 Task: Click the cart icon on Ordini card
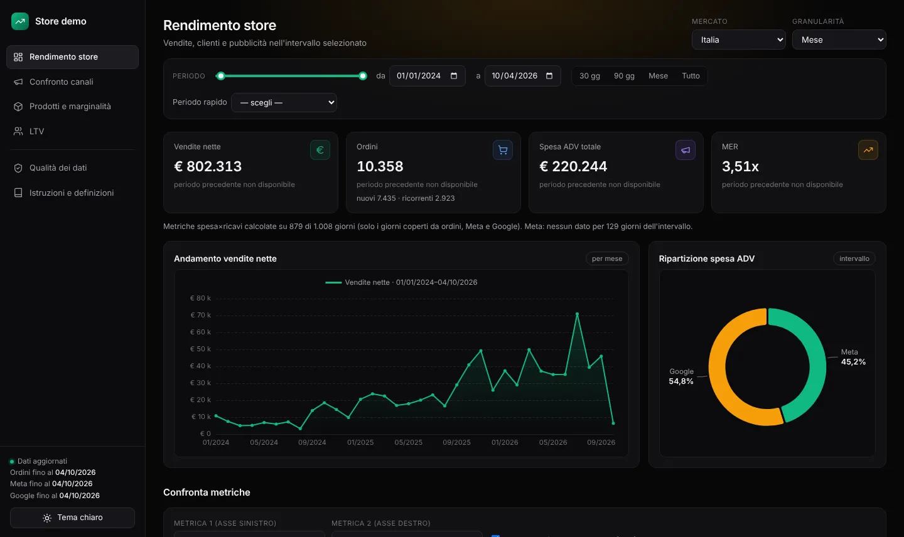[503, 150]
